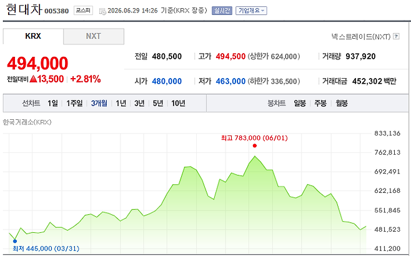411x256 pixels.
Task: Click the 넥스트레이드(NXT) label
Action: click(361, 36)
